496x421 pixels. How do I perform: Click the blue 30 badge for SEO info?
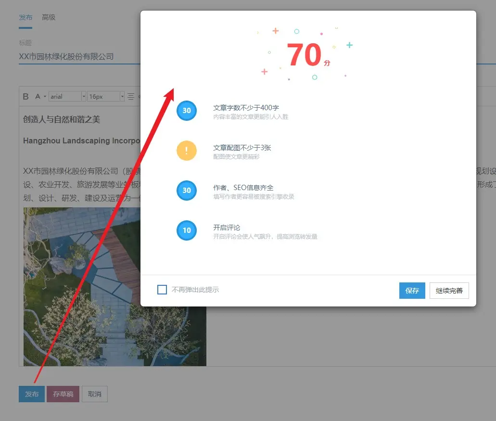187,191
